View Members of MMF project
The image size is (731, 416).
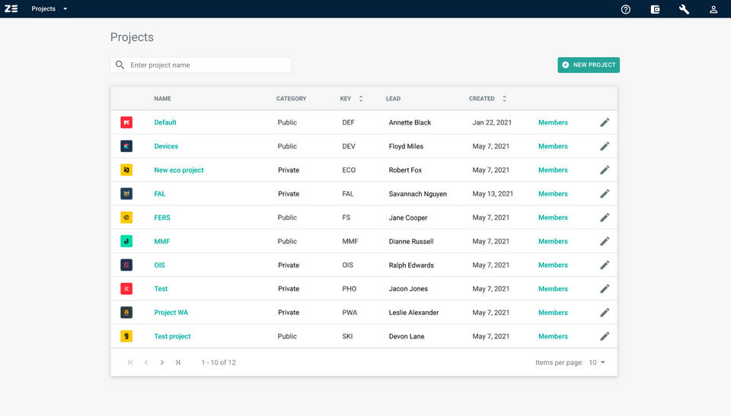553,241
